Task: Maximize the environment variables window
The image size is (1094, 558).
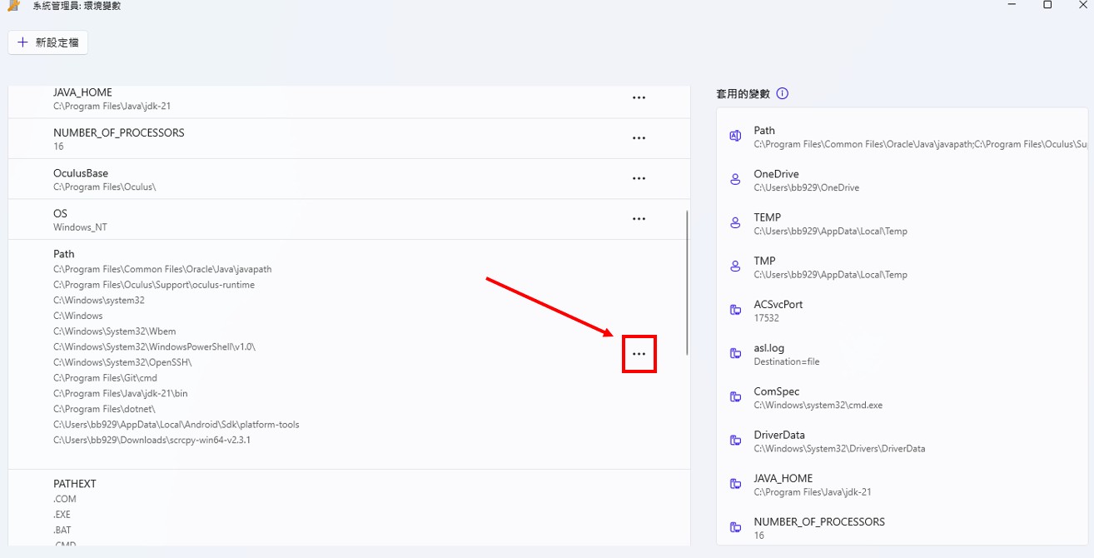Action: click(1047, 5)
